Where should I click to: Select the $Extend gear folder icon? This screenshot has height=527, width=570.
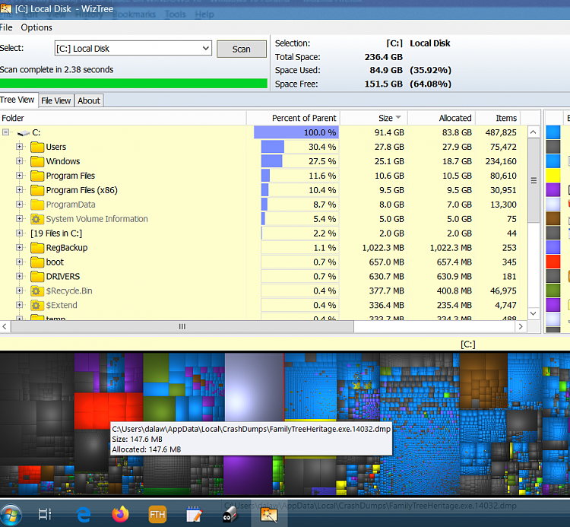tap(36, 305)
